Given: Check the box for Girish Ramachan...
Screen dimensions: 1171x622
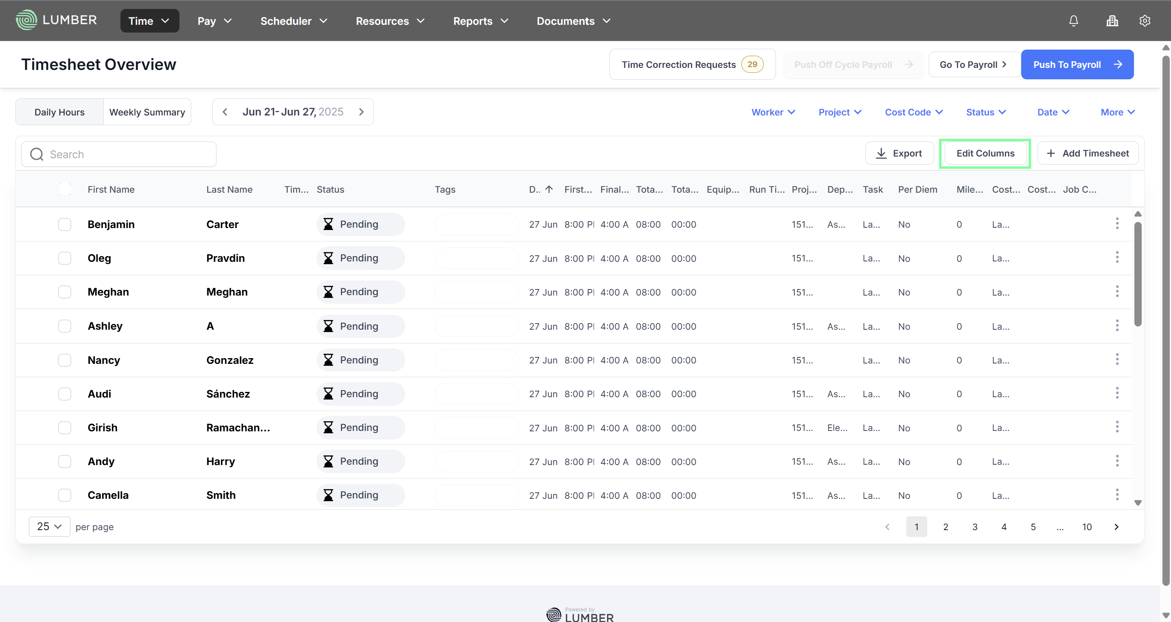Looking at the screenshot, I should (65, 428).
